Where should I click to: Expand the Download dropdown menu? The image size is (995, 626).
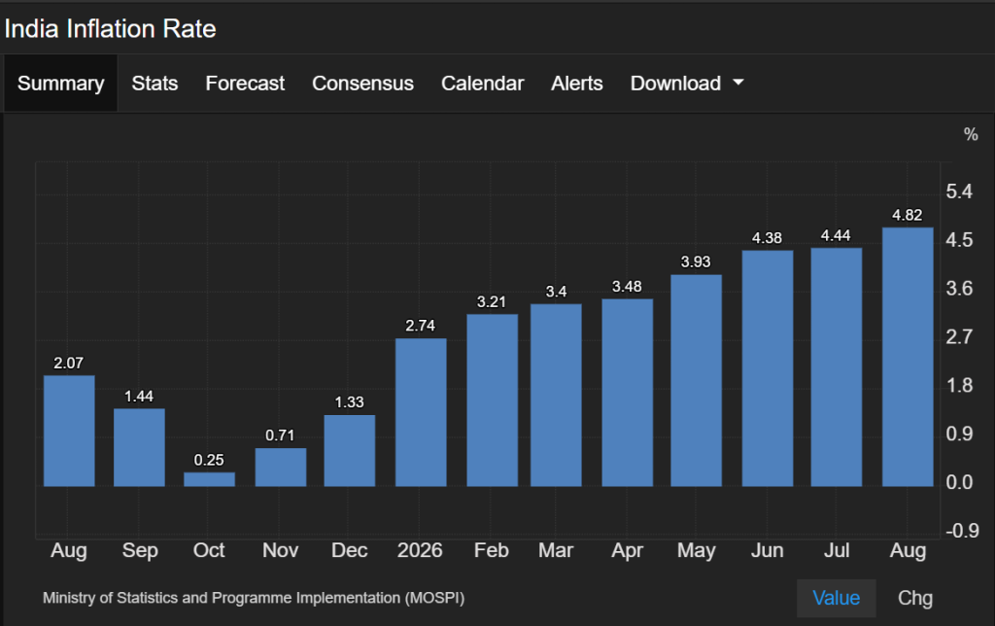687,84
